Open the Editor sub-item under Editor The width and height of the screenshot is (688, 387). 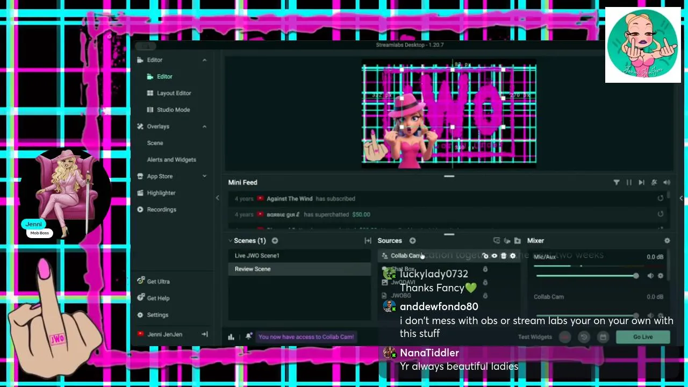pos(160,76)
